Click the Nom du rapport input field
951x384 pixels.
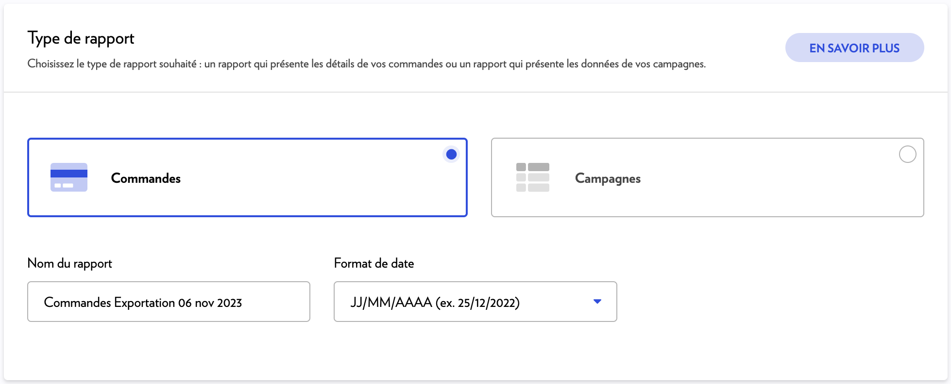[169, 301]
